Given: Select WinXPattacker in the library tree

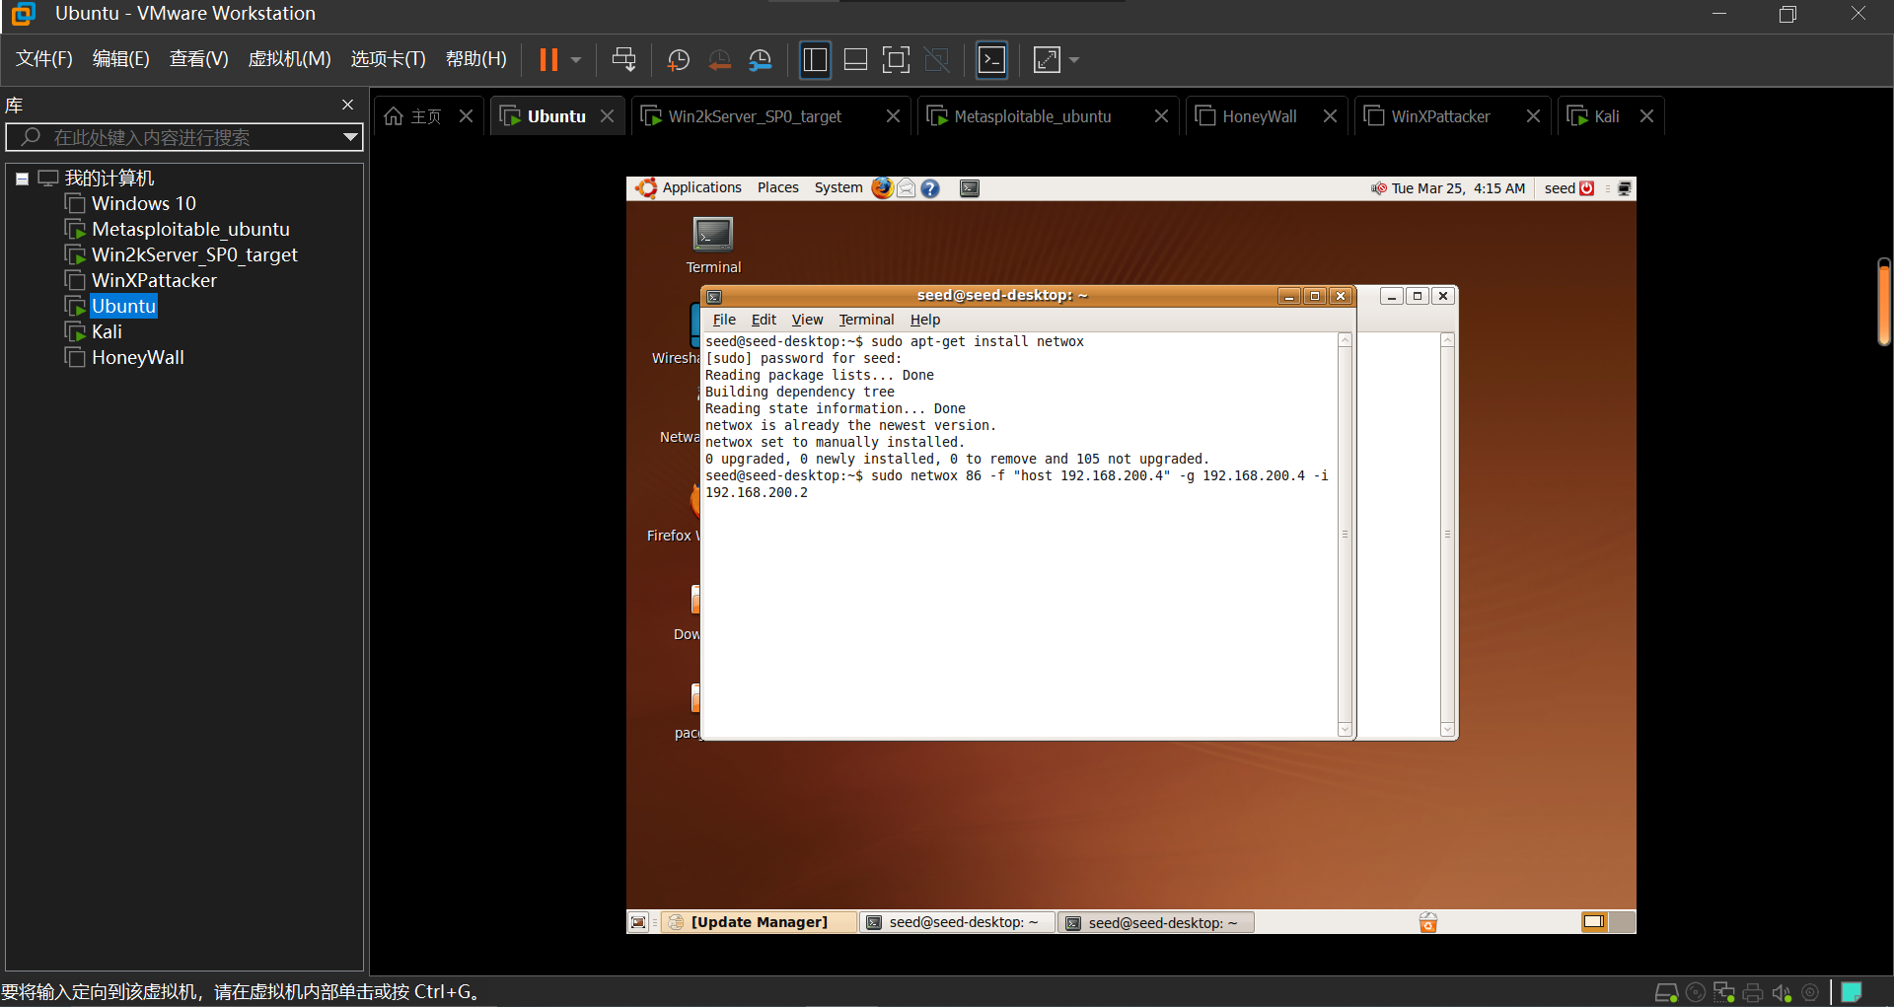Looking at the screenshot, I should tap(154, 280).
